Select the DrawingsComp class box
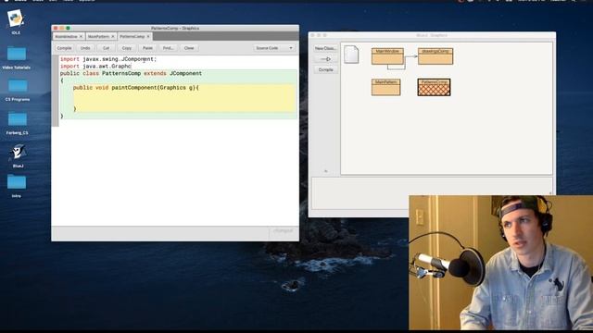The width and height of the screenshot is (593, 333). (x=435, y=55)
